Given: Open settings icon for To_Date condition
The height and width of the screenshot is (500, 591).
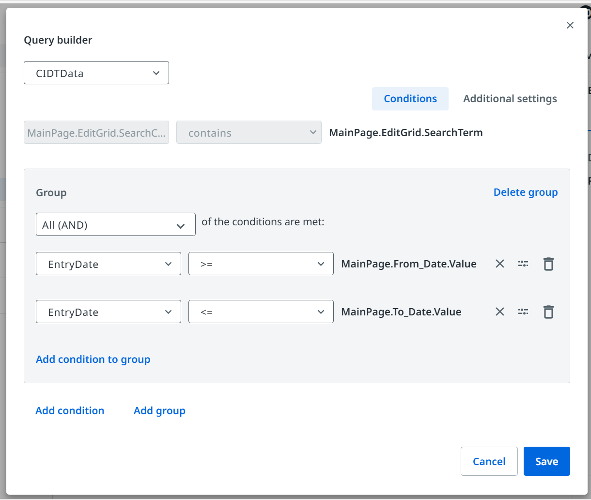Looking at the screenshot, I should [x=523, y=312].
